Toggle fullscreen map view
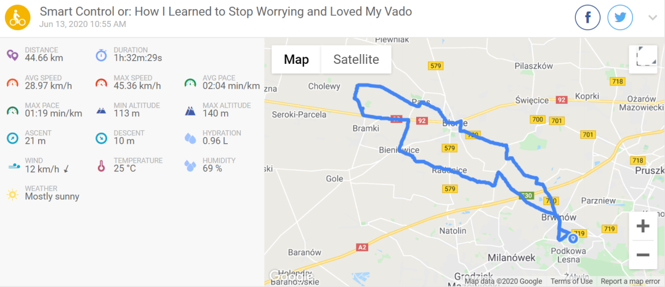Viewport: 665px width, 287px height. pyautogui.click(x=643, y=60)
